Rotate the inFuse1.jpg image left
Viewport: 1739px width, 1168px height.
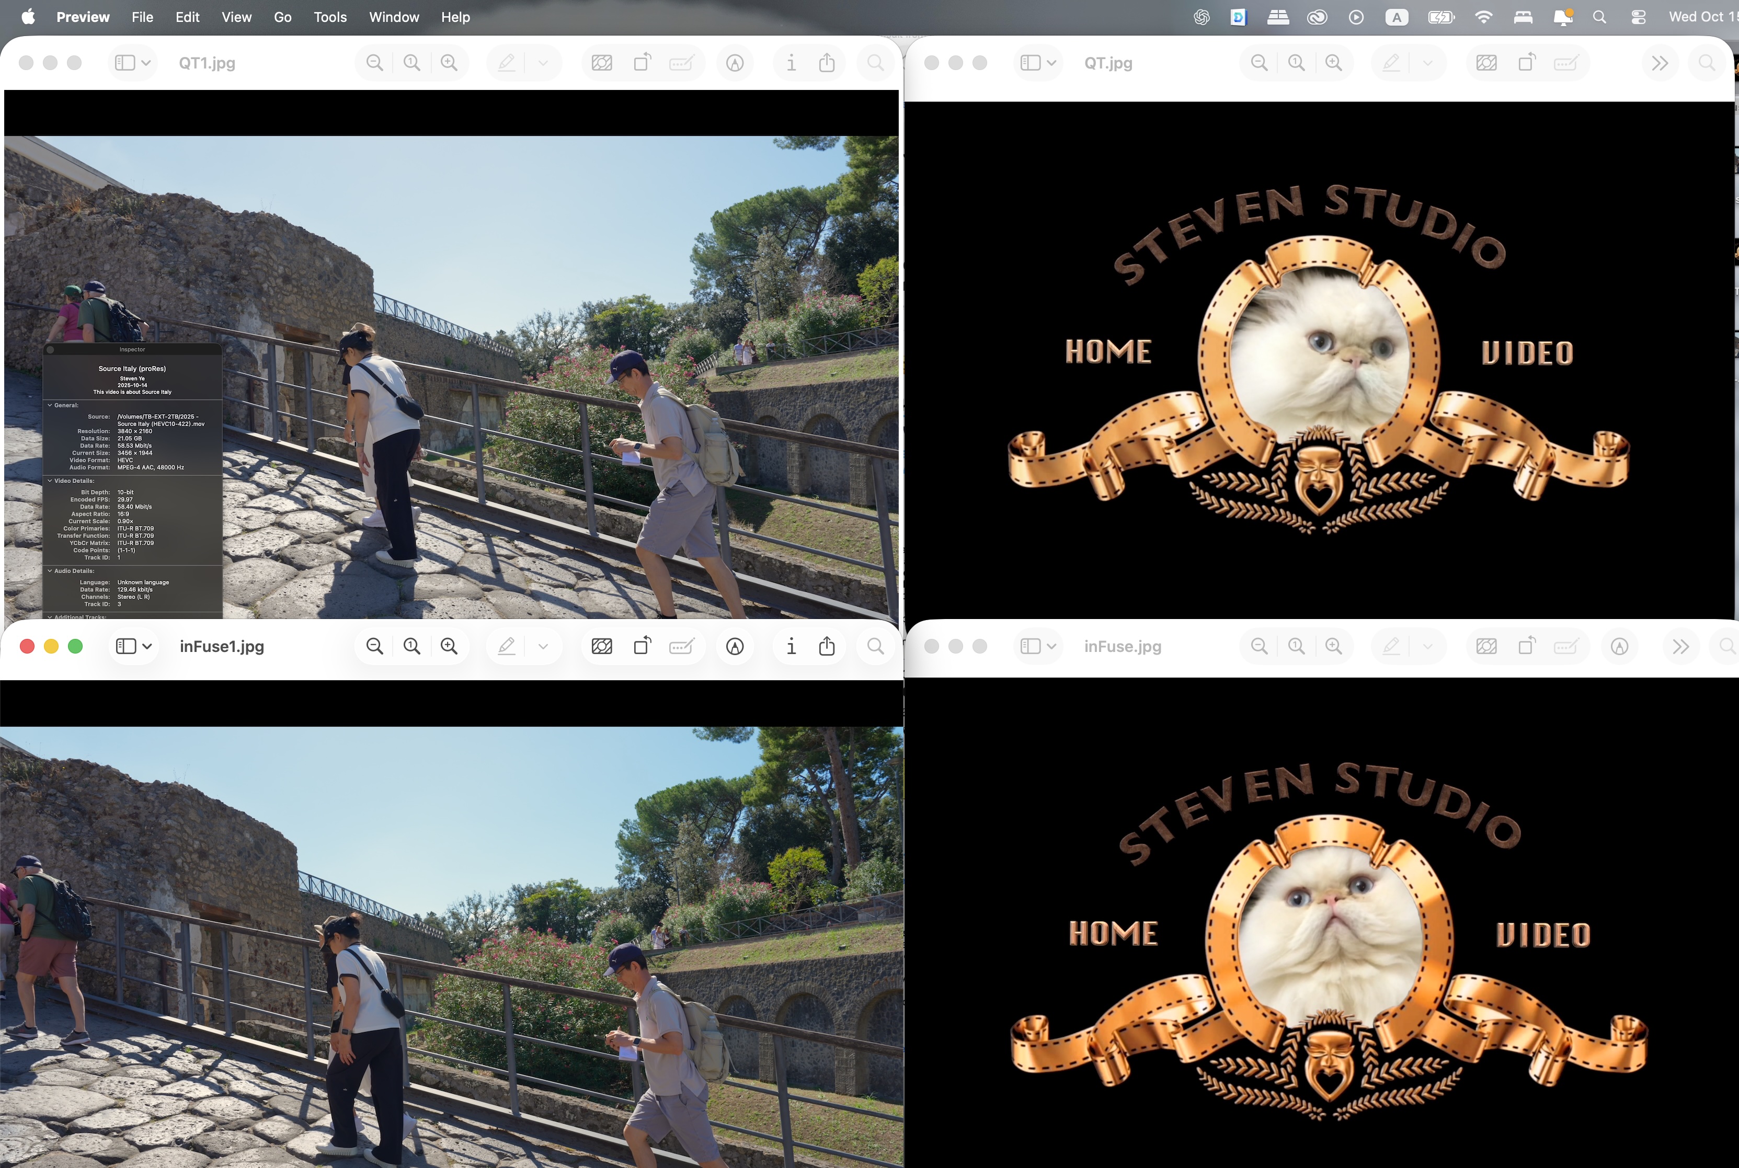click(x=642, y=647)
